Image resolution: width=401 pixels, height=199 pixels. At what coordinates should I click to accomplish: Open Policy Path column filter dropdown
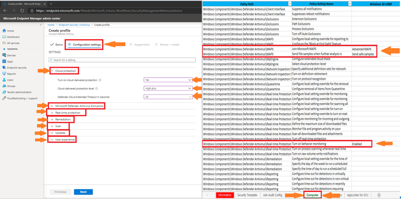289,4
